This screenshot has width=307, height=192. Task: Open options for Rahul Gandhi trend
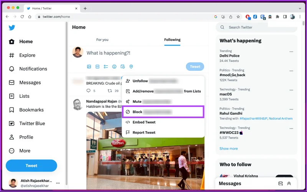click(x=291, y=109)
